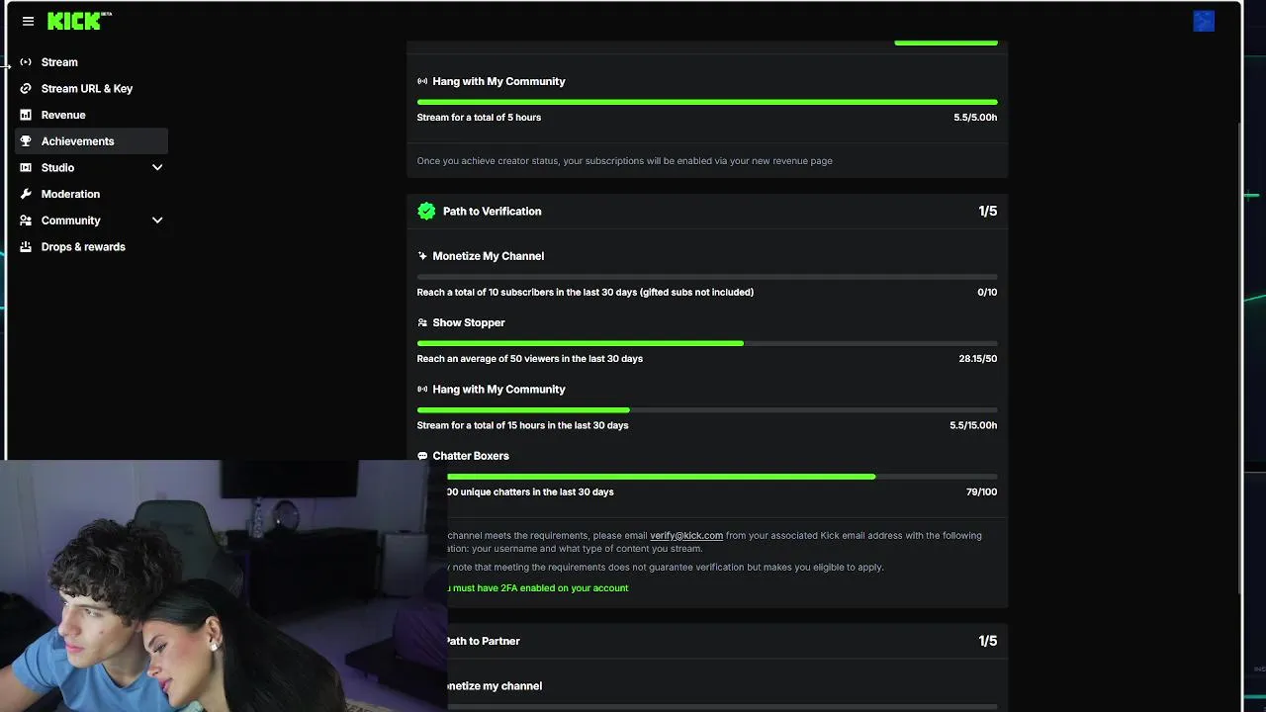This screenshot has height=712, width=1266.
Task: Expand the Community submenu chevron
Action: [157, 221]
